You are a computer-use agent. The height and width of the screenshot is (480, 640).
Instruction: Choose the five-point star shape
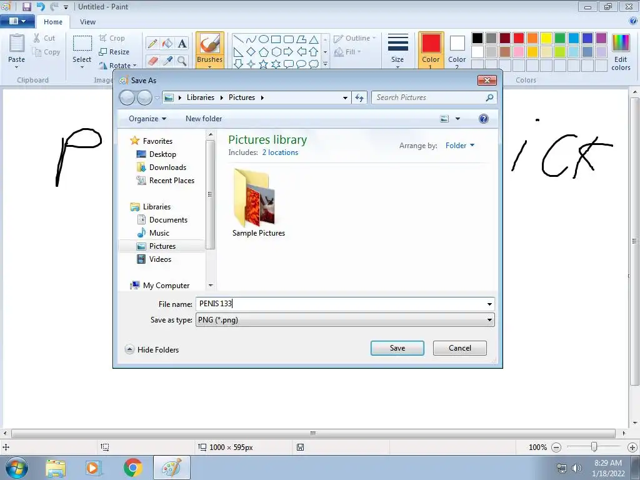click(264, 64)
